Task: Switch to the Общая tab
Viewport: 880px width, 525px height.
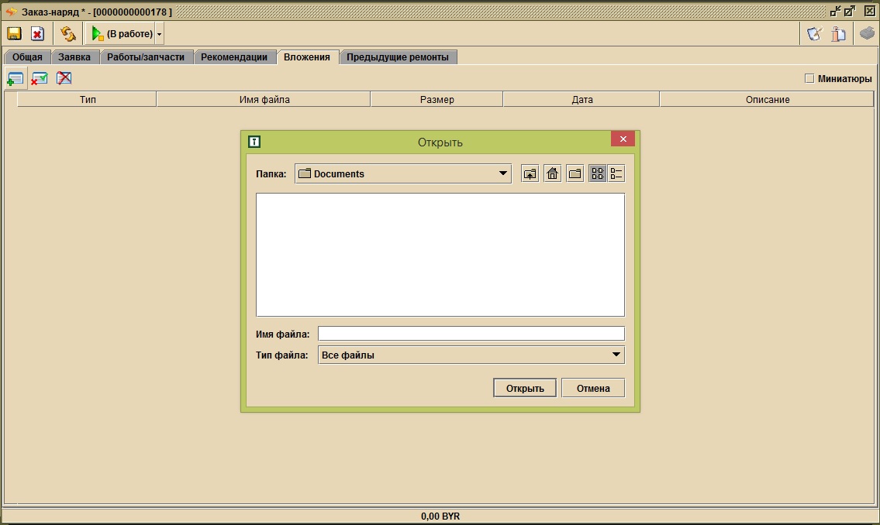Action: pos(27,57)
